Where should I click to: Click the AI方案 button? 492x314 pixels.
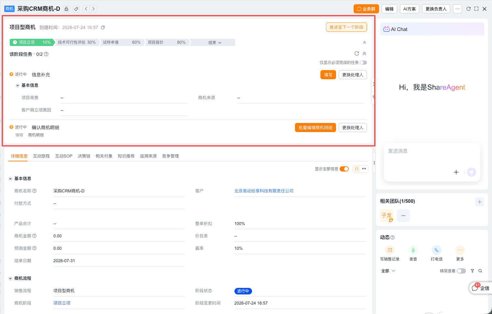click(x=410, y=9)
